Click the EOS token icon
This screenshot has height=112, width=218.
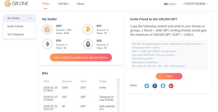click(88, 44)
